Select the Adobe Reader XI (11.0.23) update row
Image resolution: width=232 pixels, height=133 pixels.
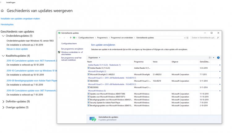[x=149, y=68]
